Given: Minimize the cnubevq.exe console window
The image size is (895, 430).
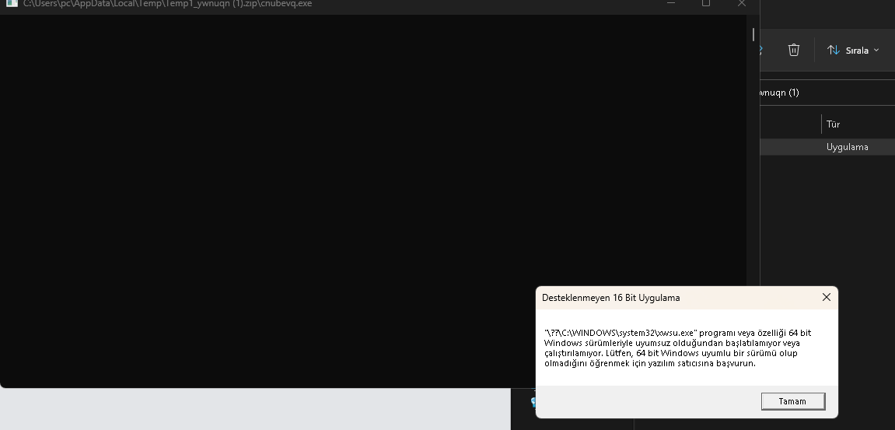Looking at the screenshot, I should tap(671, 3).
